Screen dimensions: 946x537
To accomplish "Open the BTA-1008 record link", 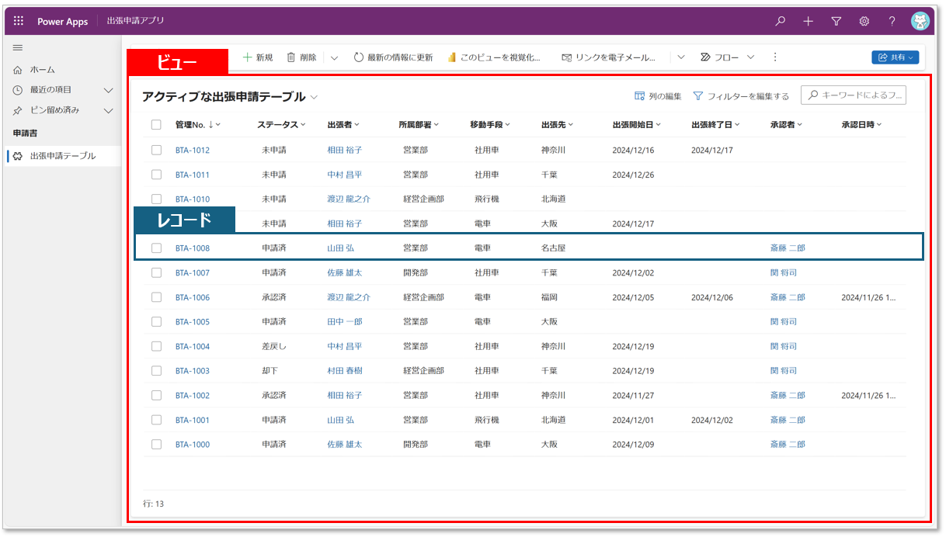I will 192,248.
